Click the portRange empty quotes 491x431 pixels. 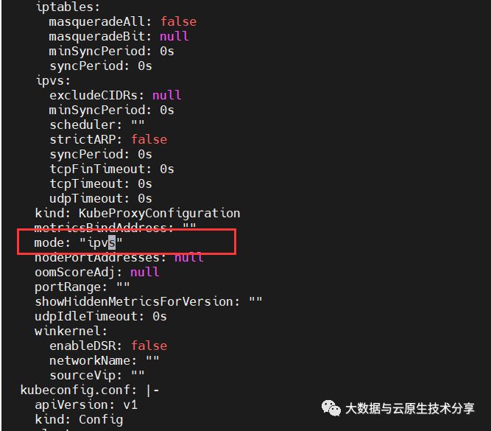coord(123,287)
